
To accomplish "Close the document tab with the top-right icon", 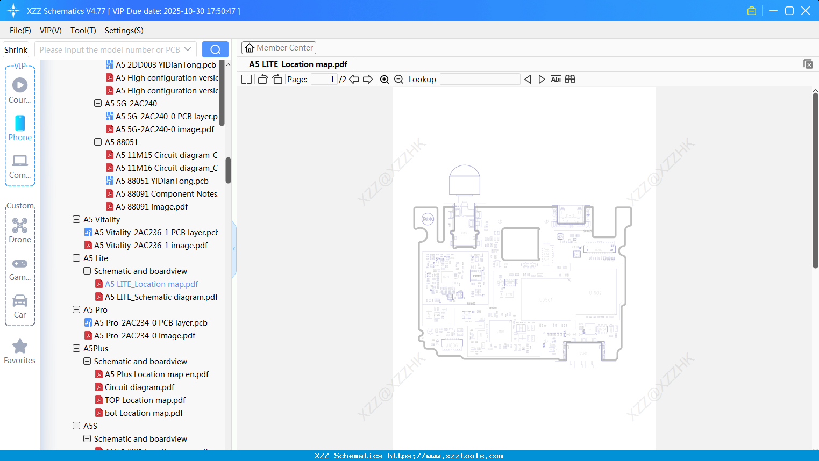I will pos(808,64).
